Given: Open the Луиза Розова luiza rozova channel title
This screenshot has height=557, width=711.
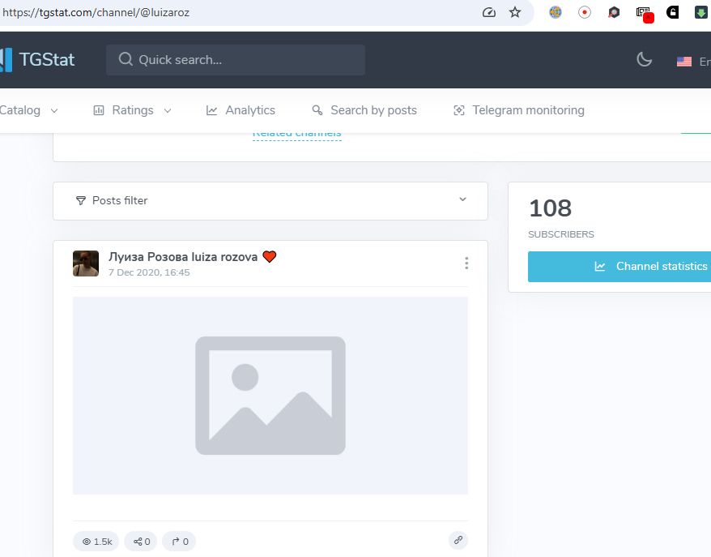Looking at the screenshot, I should (x=192, y=257).
